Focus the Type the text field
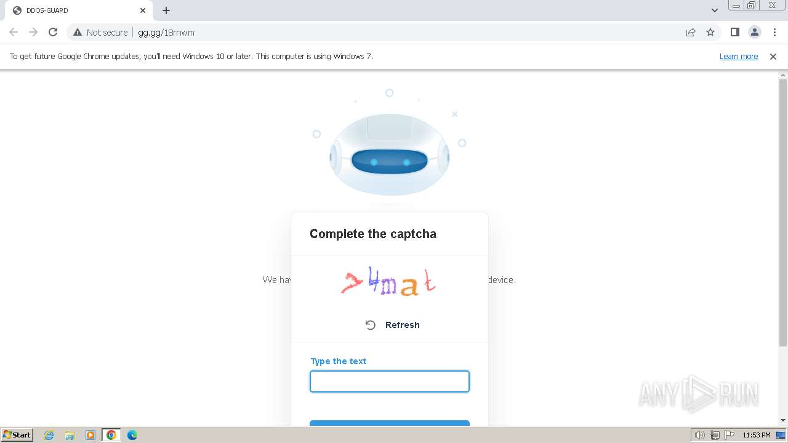This screenshot has height=443, width=788. (390, 381)
